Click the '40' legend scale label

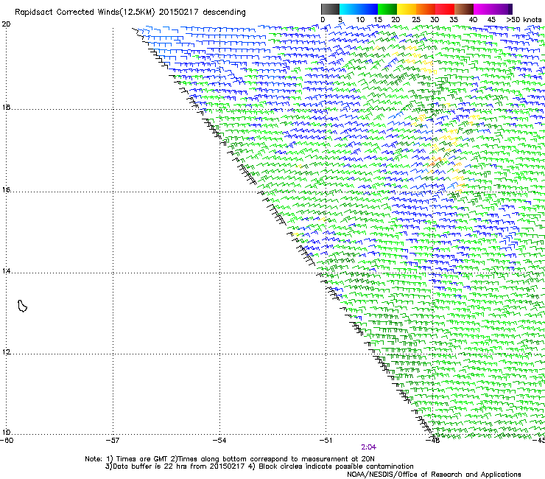(473, 20)
